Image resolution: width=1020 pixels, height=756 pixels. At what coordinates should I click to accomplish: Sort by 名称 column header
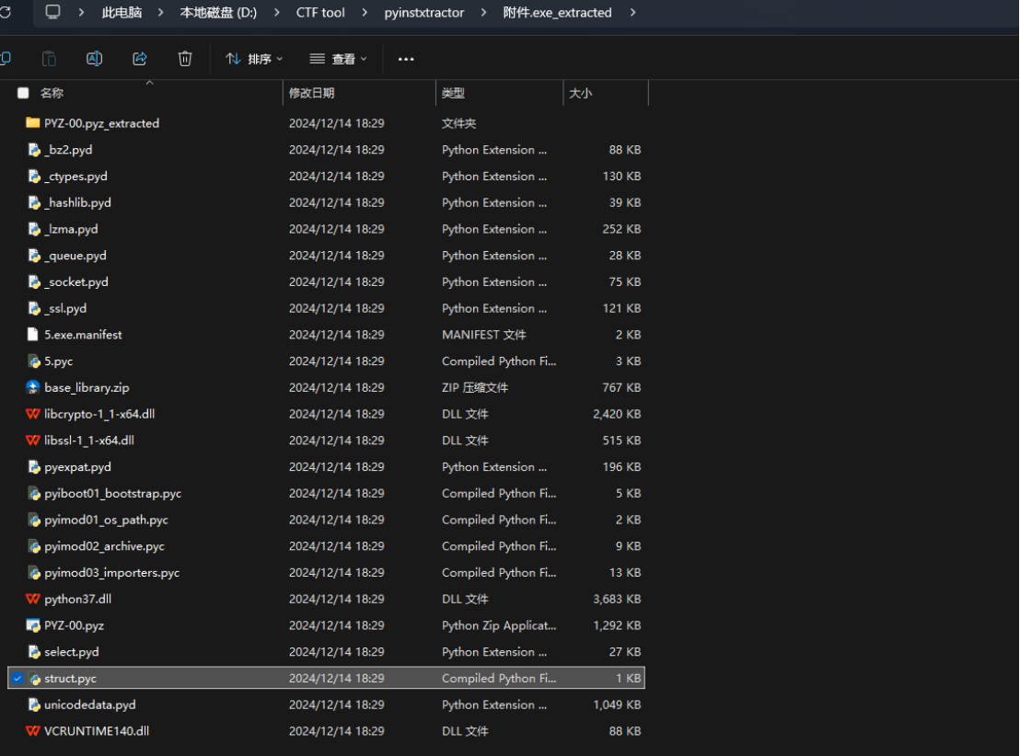[52, 93]
